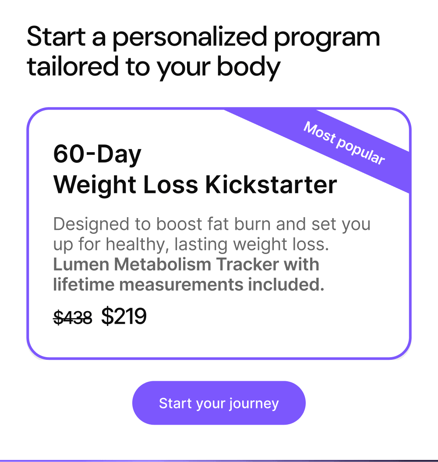This screenshot has width=438, height=462.
Task: Click "Designed to boost fat burn" description line
Action: point(212,224)
